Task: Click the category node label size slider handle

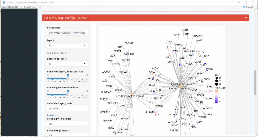Action: click(x=68, y=78)
